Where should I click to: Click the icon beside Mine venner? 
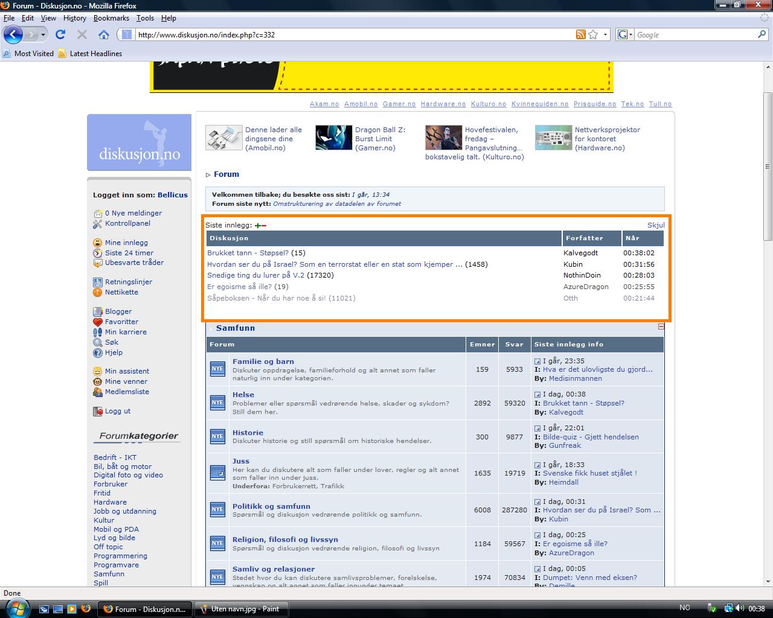pos(98,382)
